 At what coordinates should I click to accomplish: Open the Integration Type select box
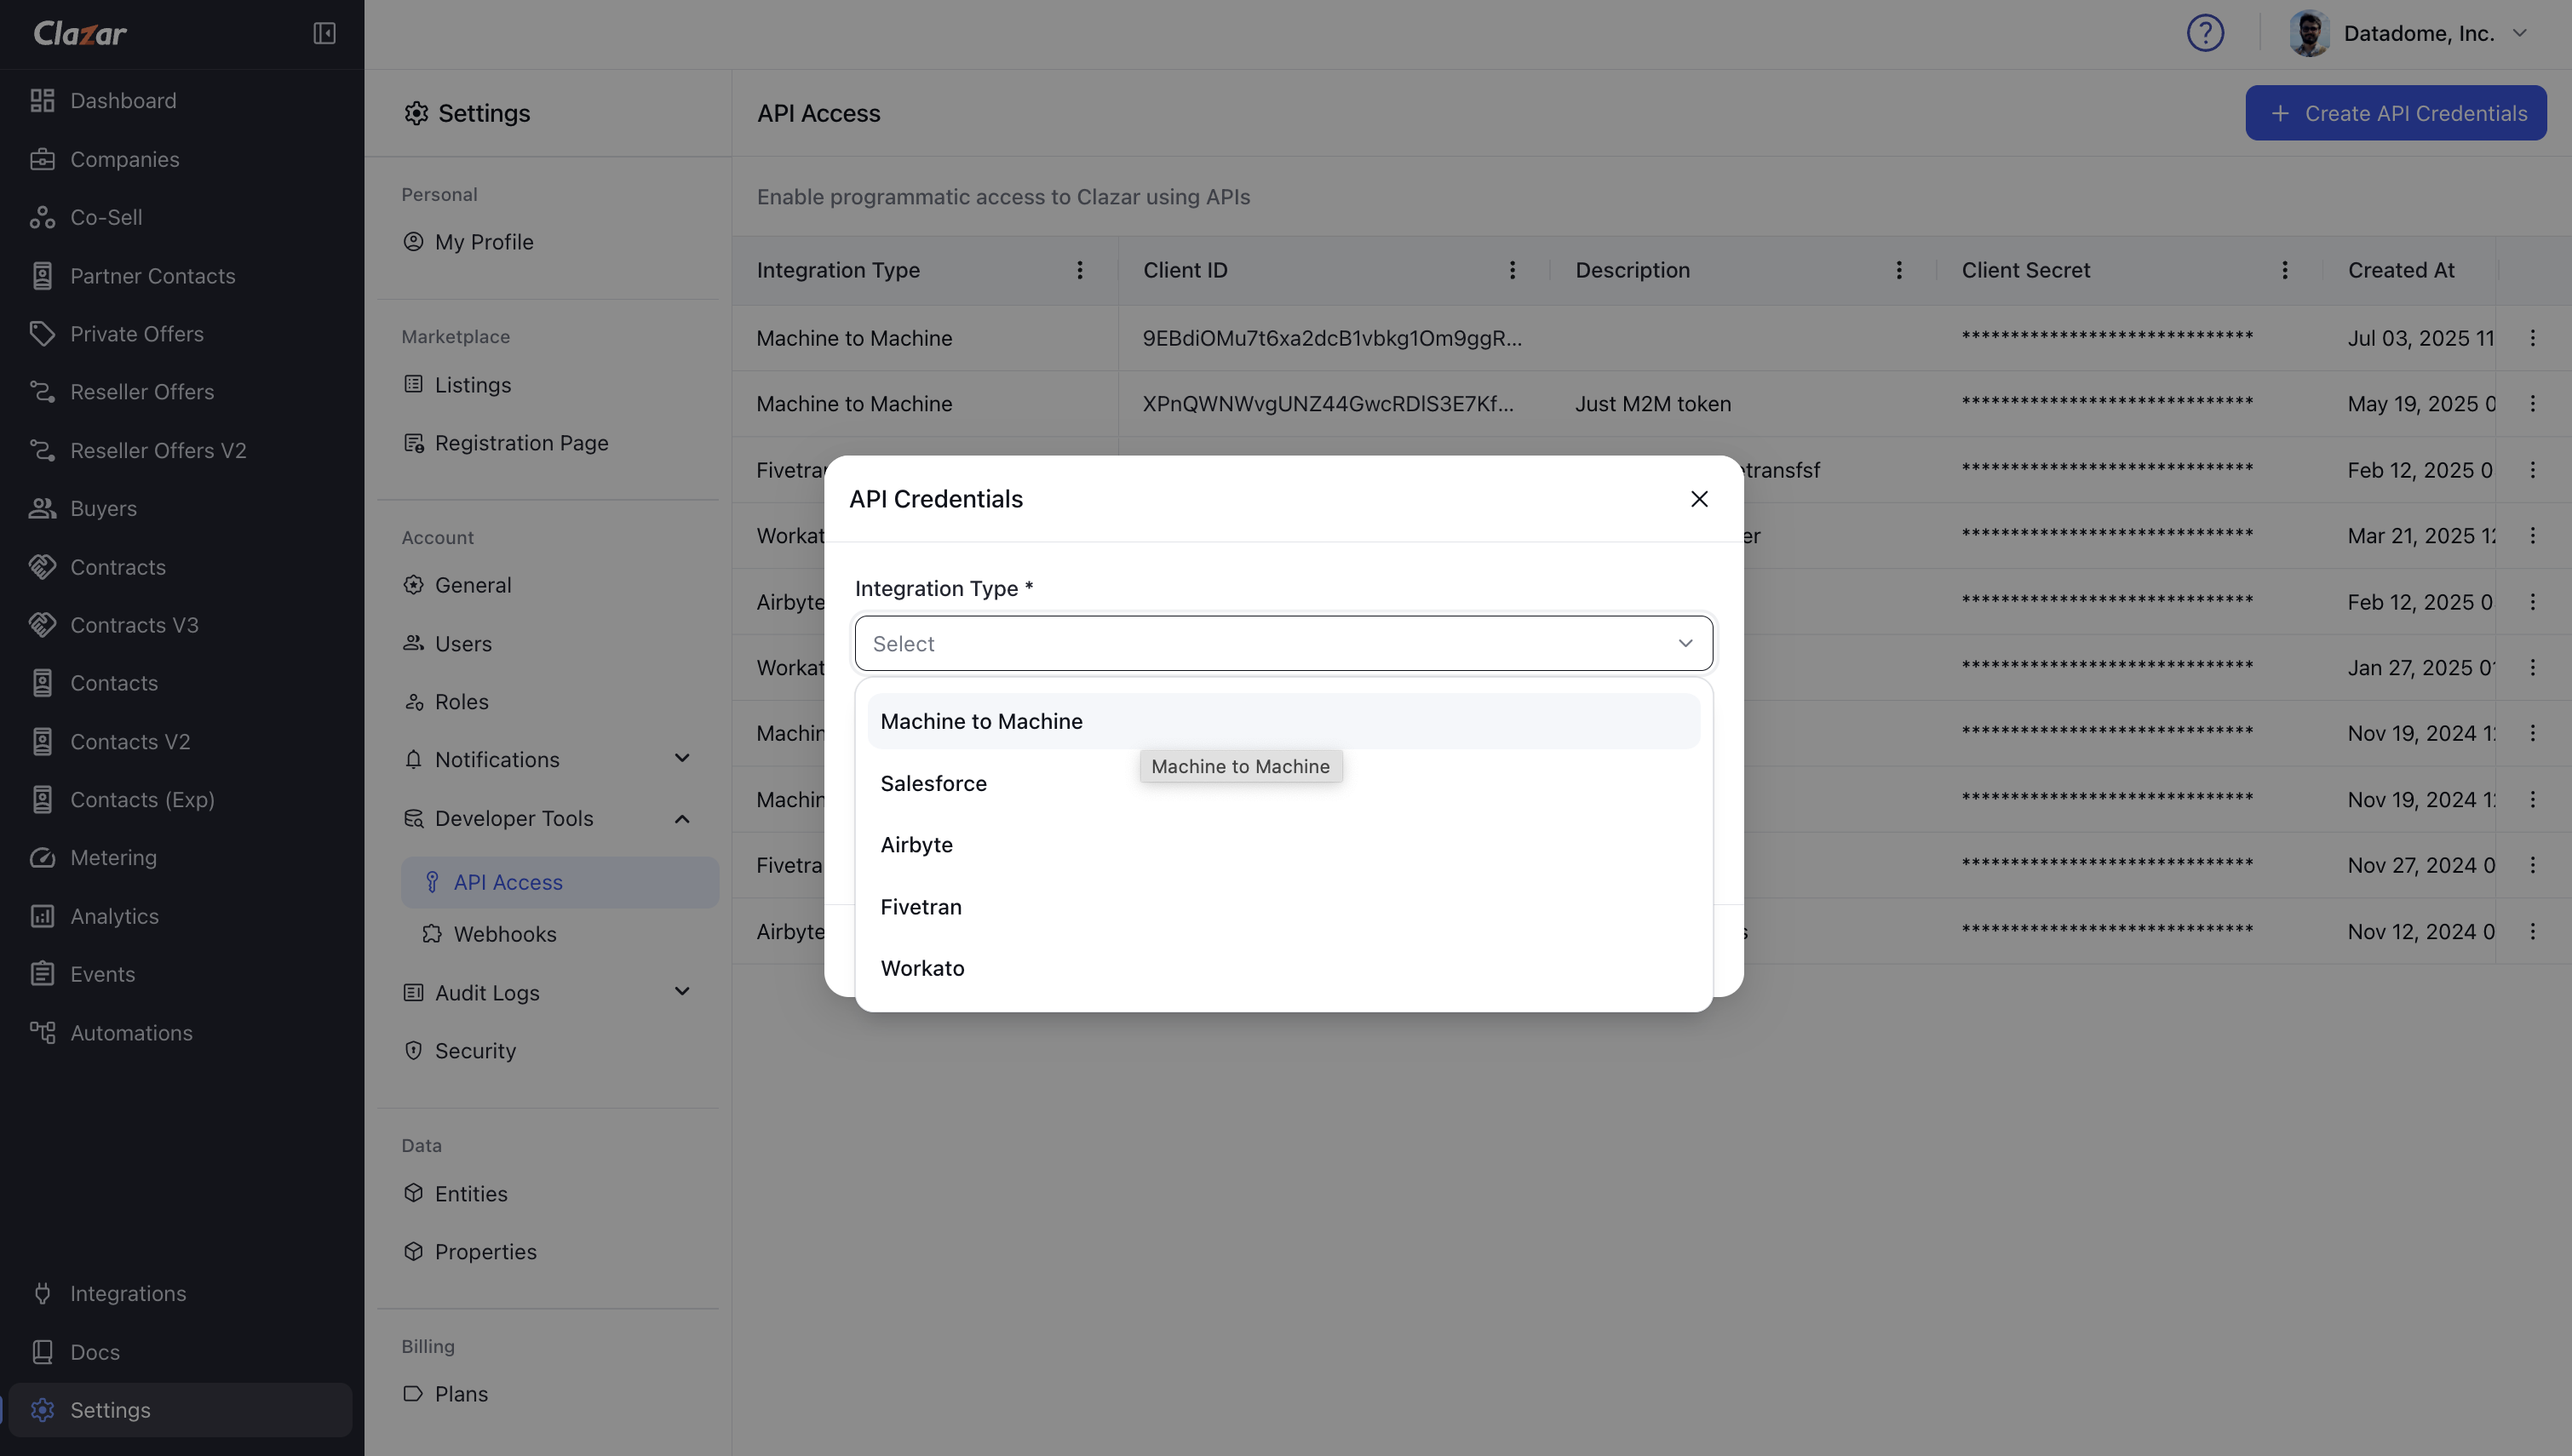[x=1283, y=643]
